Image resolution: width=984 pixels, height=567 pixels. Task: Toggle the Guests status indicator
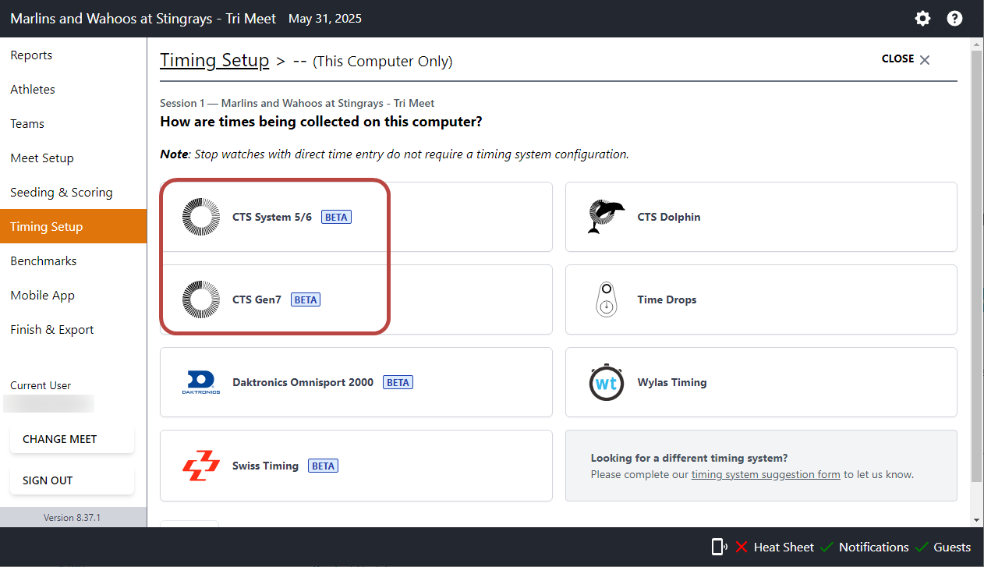[x=952, y=547]
